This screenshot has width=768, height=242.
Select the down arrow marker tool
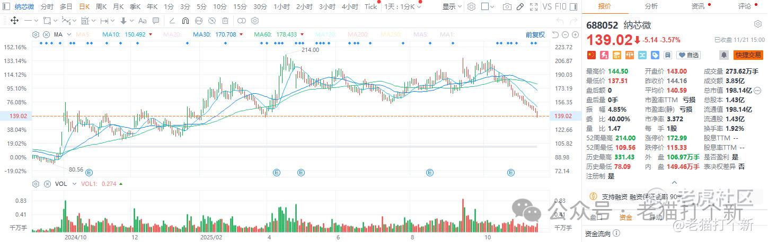[x=123, y=21]
